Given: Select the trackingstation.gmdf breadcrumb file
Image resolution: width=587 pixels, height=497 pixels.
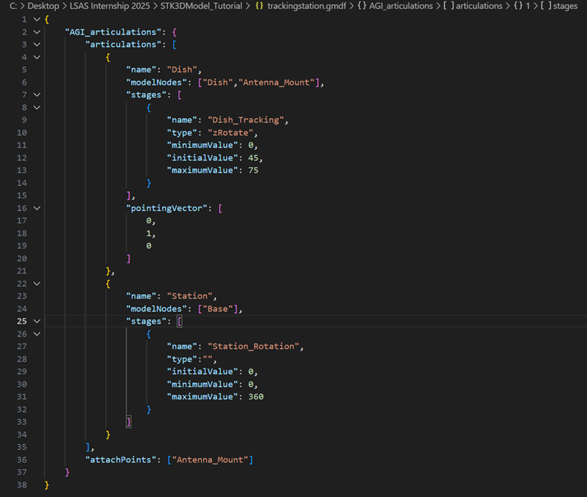Looking at the screenshot, I should tap(306, 6).
